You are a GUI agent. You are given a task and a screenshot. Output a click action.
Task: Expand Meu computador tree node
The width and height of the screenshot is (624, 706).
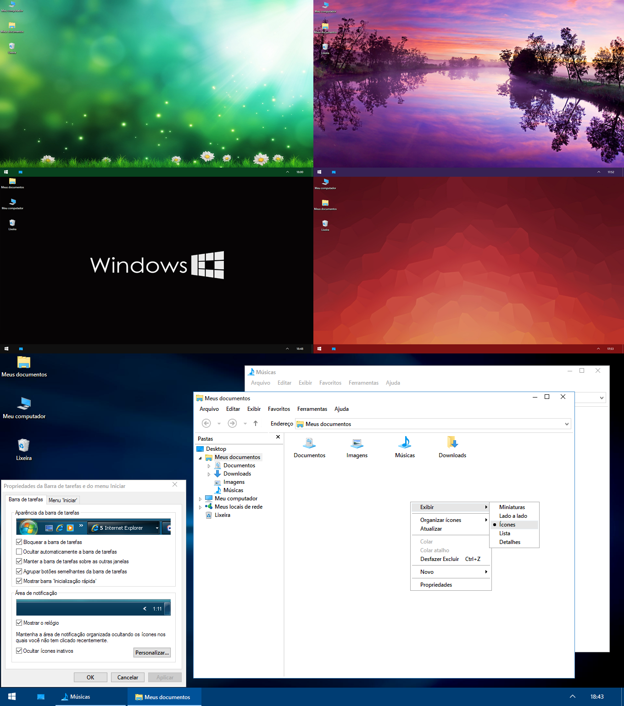click(x=200, y=499)
